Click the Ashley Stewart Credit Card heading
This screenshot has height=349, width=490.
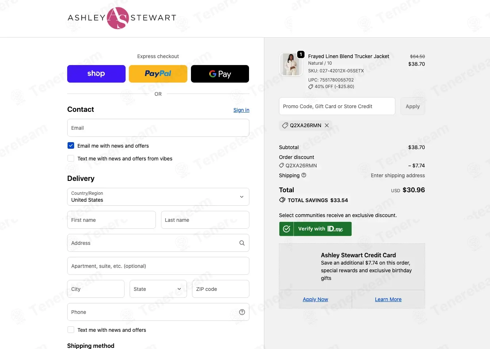point(358,255)
